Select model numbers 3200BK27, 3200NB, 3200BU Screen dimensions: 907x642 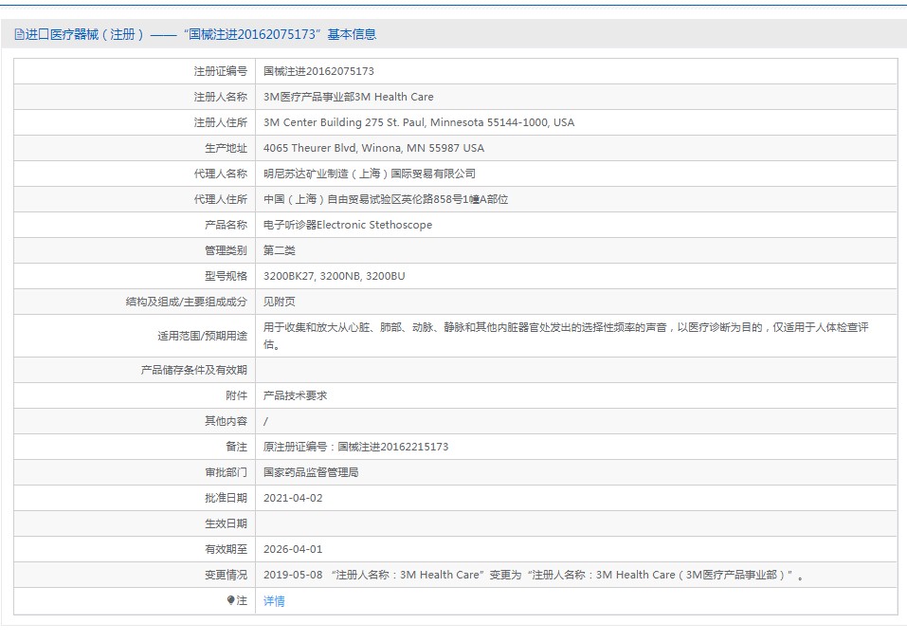click(x=335, y=276)
